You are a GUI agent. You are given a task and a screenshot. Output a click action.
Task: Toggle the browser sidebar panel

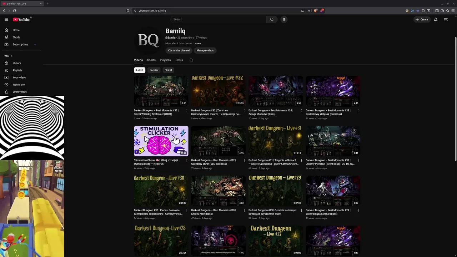(x=437, y=11)
